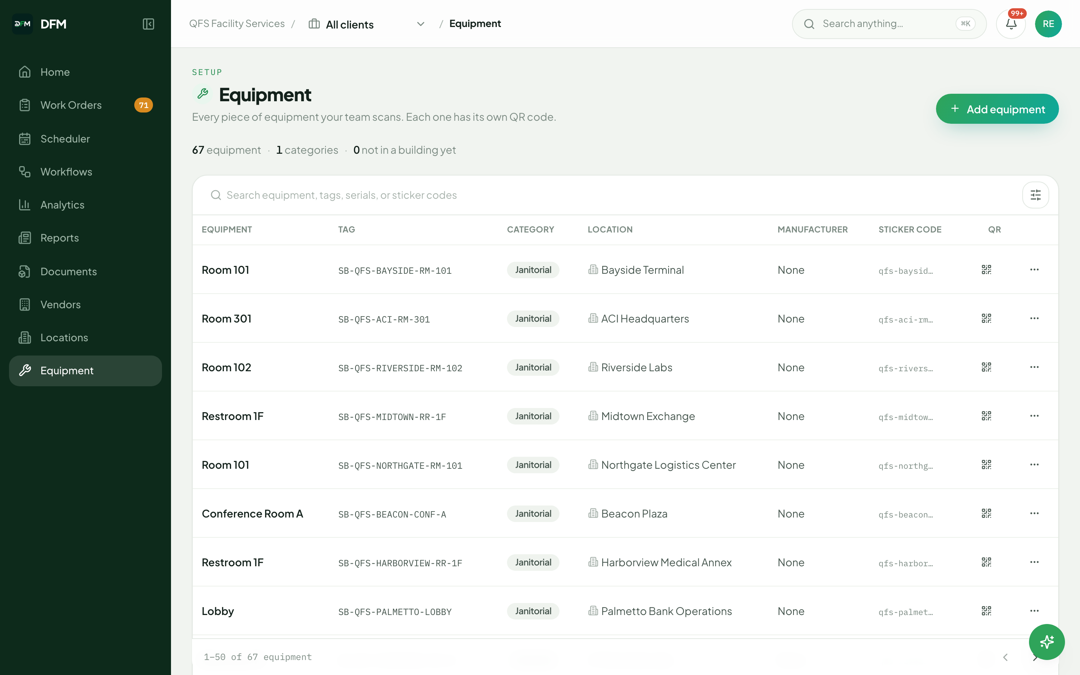Focus the Search anything field

pos(889,24)
